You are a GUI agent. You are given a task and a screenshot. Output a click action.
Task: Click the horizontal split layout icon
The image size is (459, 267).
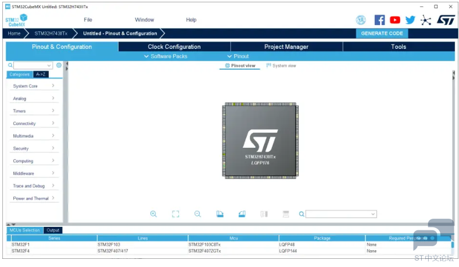286,214
